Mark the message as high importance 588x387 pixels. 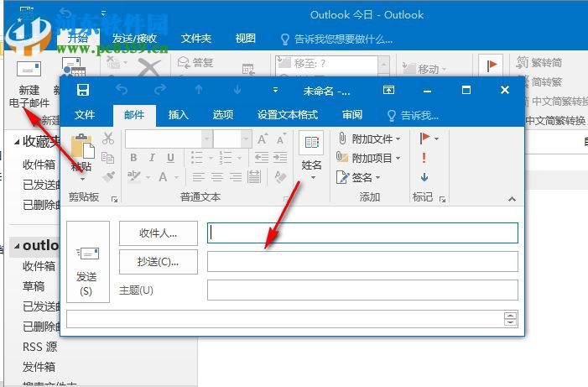(424, 158)
